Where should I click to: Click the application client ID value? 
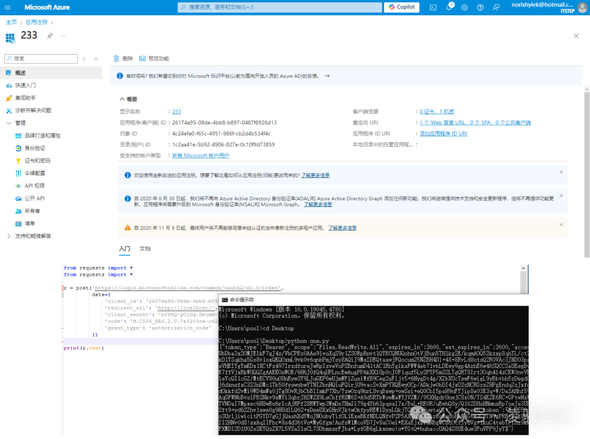[225, 123]
